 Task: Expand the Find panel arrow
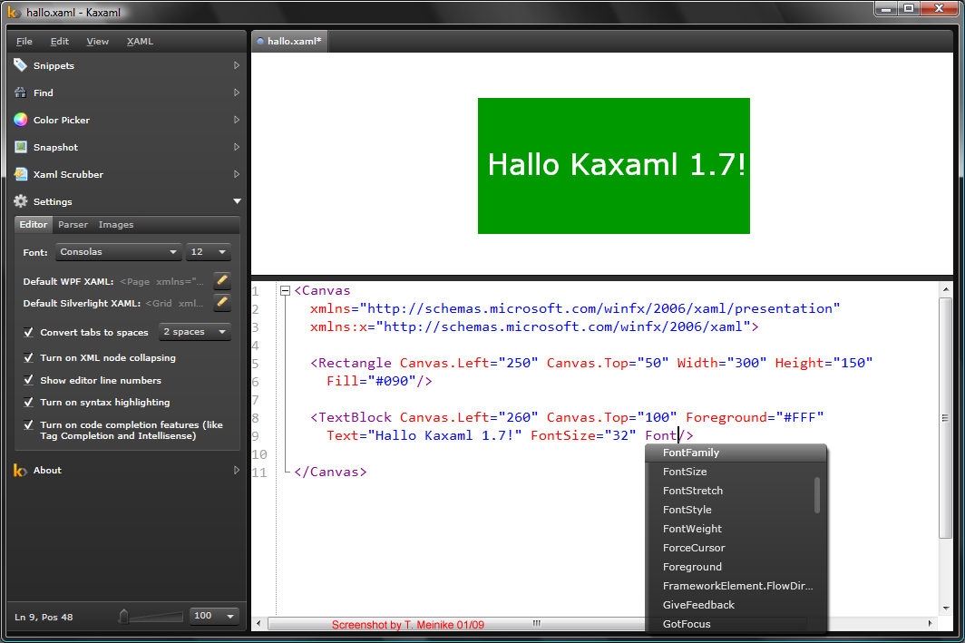click(237, 93)
